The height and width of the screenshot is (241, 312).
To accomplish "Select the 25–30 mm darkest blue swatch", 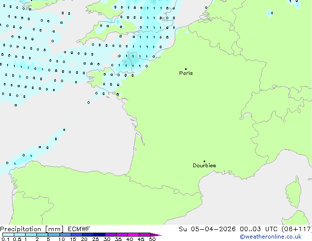I will [x=99, y=235].
